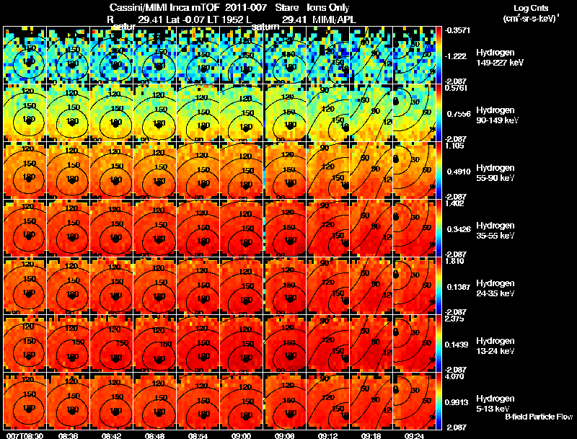Click the 007T08:30 time label
The height and width of the screenshot is (439, 577).
click(x=25, y=435)
